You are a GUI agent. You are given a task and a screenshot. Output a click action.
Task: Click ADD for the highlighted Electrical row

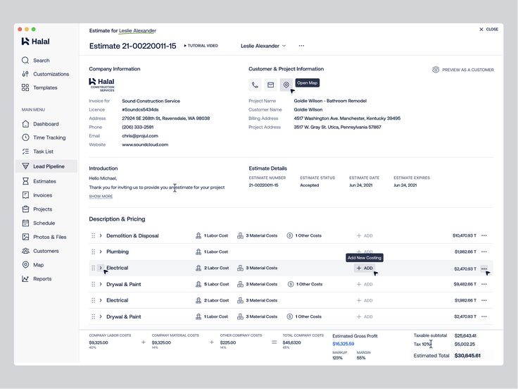click(365, 268)
